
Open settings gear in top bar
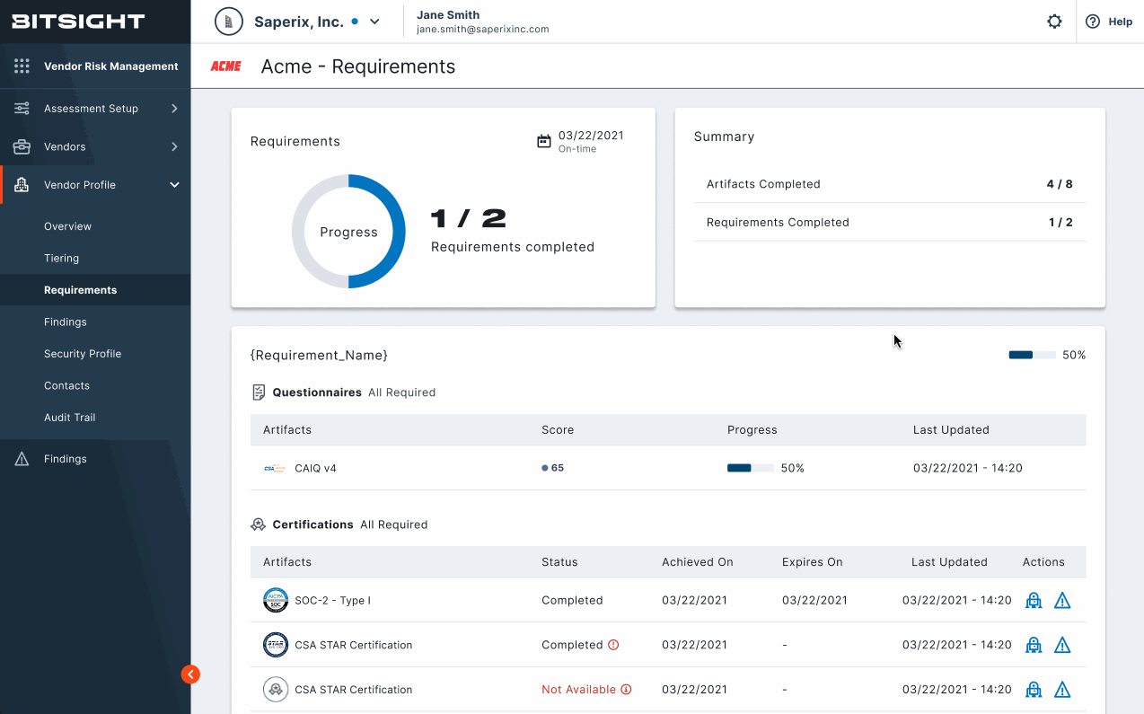[1054, 22]
